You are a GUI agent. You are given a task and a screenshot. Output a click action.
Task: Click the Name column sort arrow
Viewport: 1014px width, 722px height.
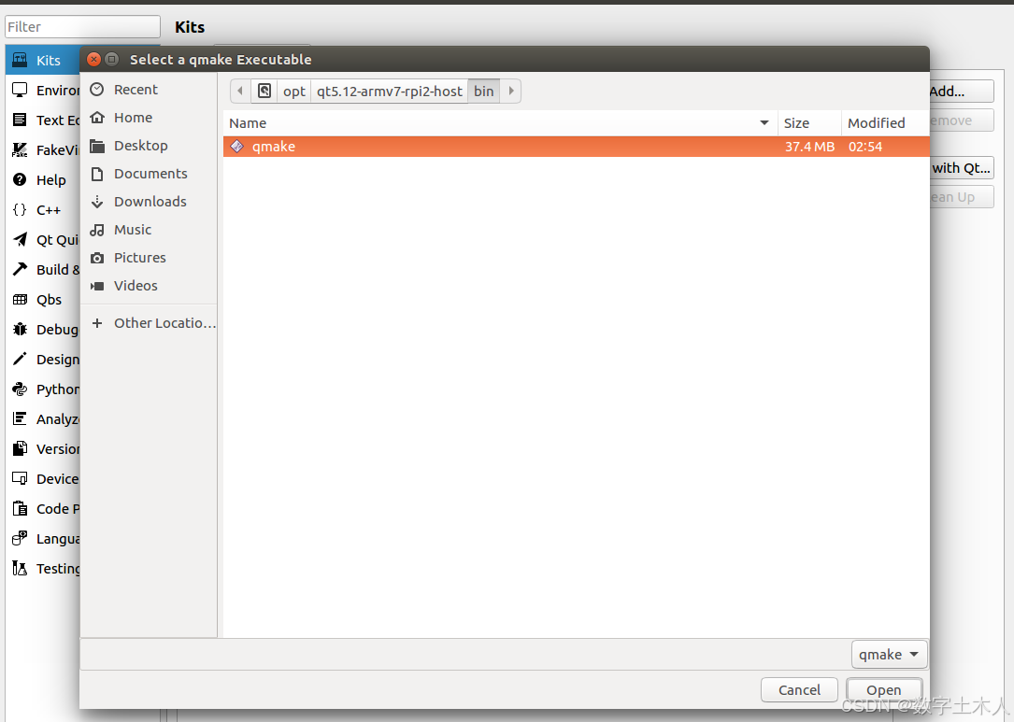click(x=764, y=122)
